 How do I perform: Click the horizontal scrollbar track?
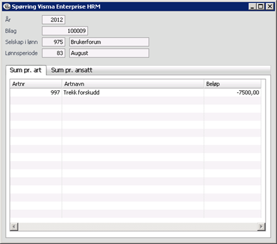pyautogui.click(x=138, y=226)
